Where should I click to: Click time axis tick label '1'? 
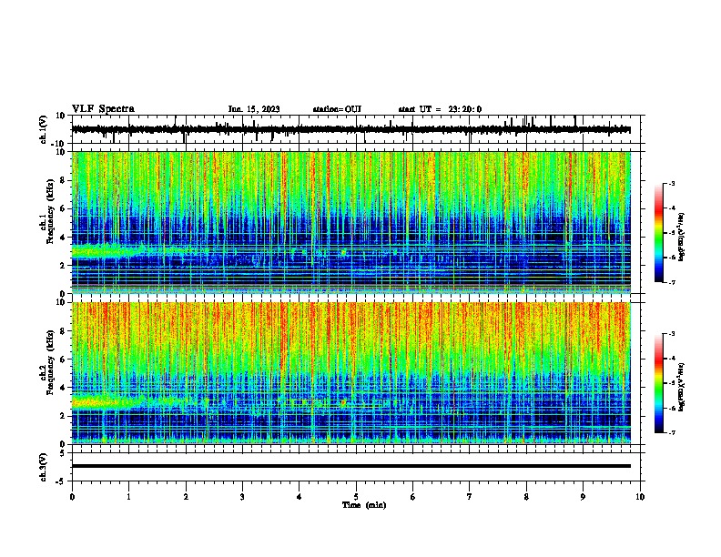pos(128,497)
